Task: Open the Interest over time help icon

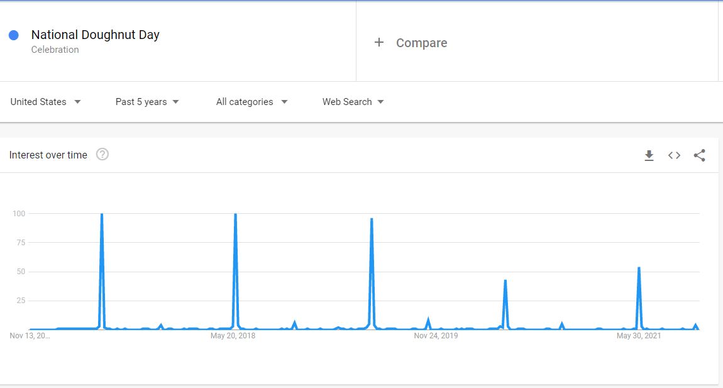Action: (102, 155)
